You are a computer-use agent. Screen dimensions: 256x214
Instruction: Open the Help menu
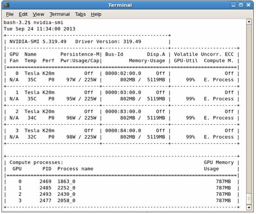coord(96,14)
